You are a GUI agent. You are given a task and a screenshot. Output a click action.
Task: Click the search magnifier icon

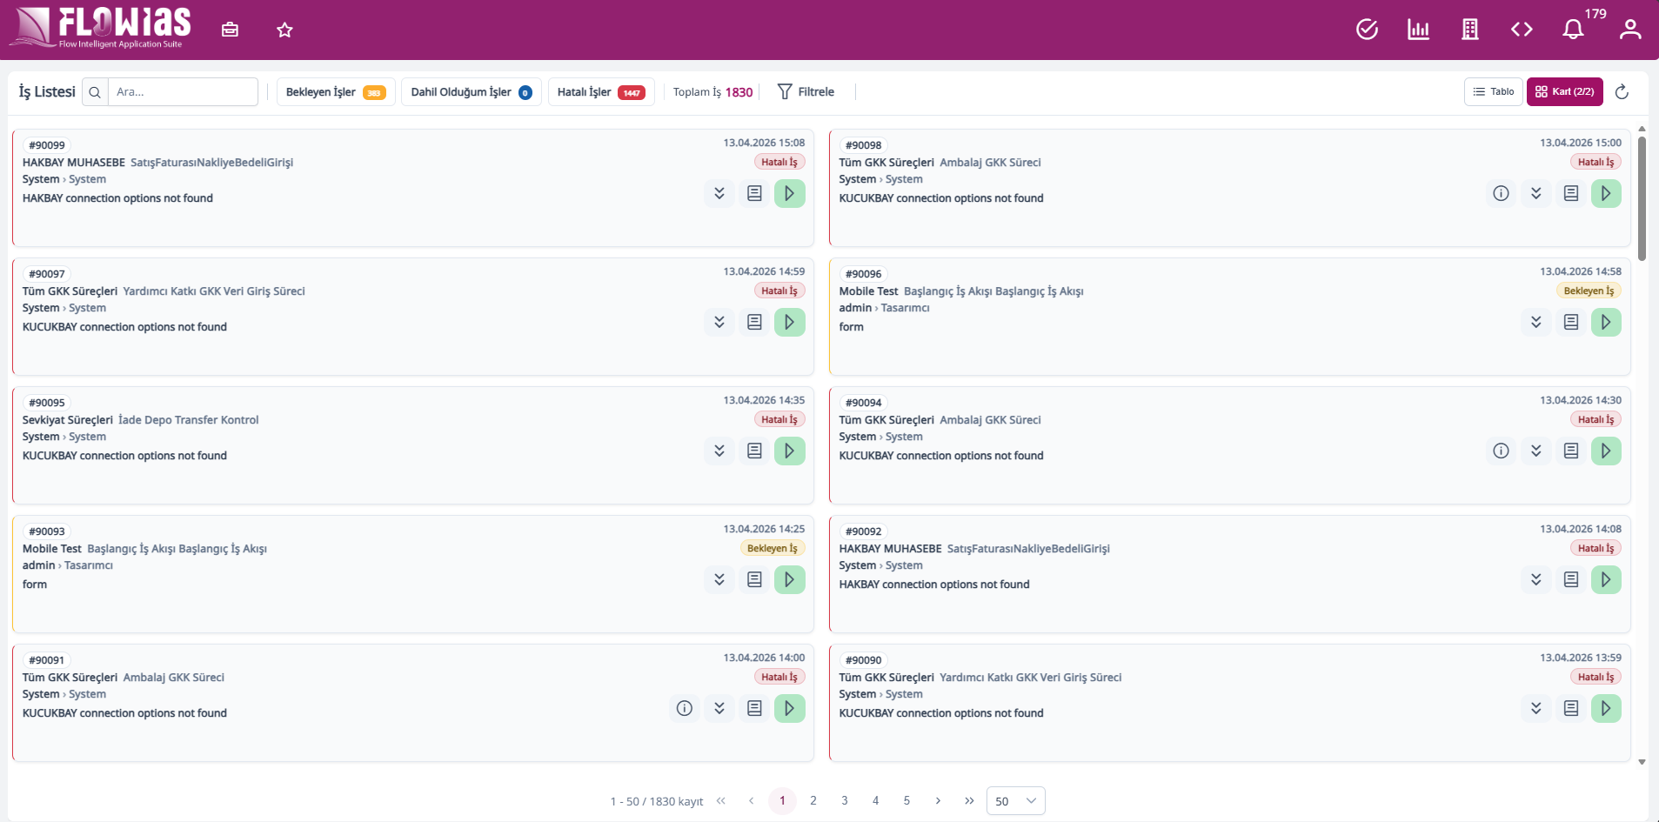95,91
